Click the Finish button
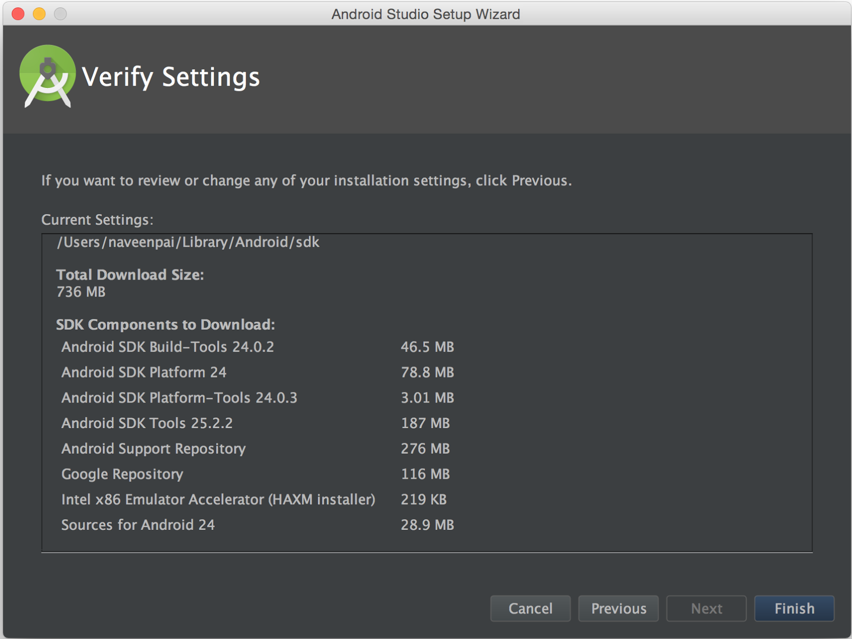Image resolution: width=852 pixels, height=639 pixels. coord(794,608)
